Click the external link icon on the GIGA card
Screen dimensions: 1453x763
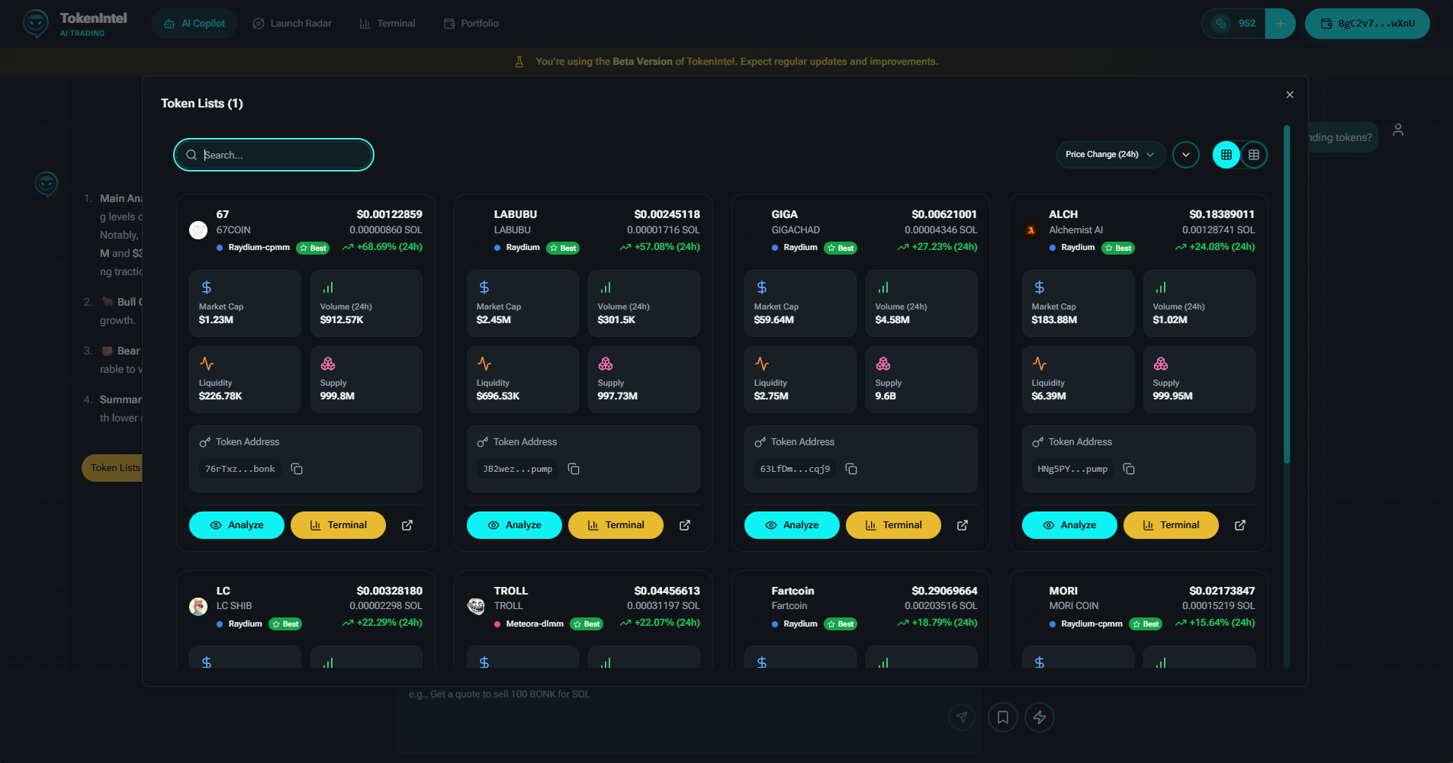(x=962, y=525)
